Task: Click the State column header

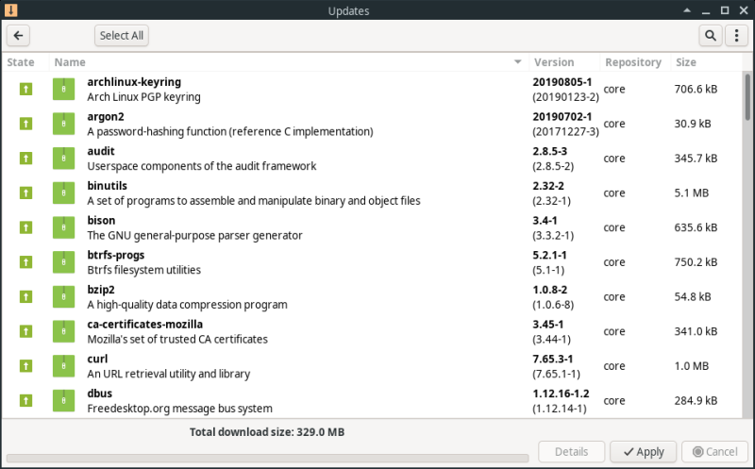Action: (21, 62)
